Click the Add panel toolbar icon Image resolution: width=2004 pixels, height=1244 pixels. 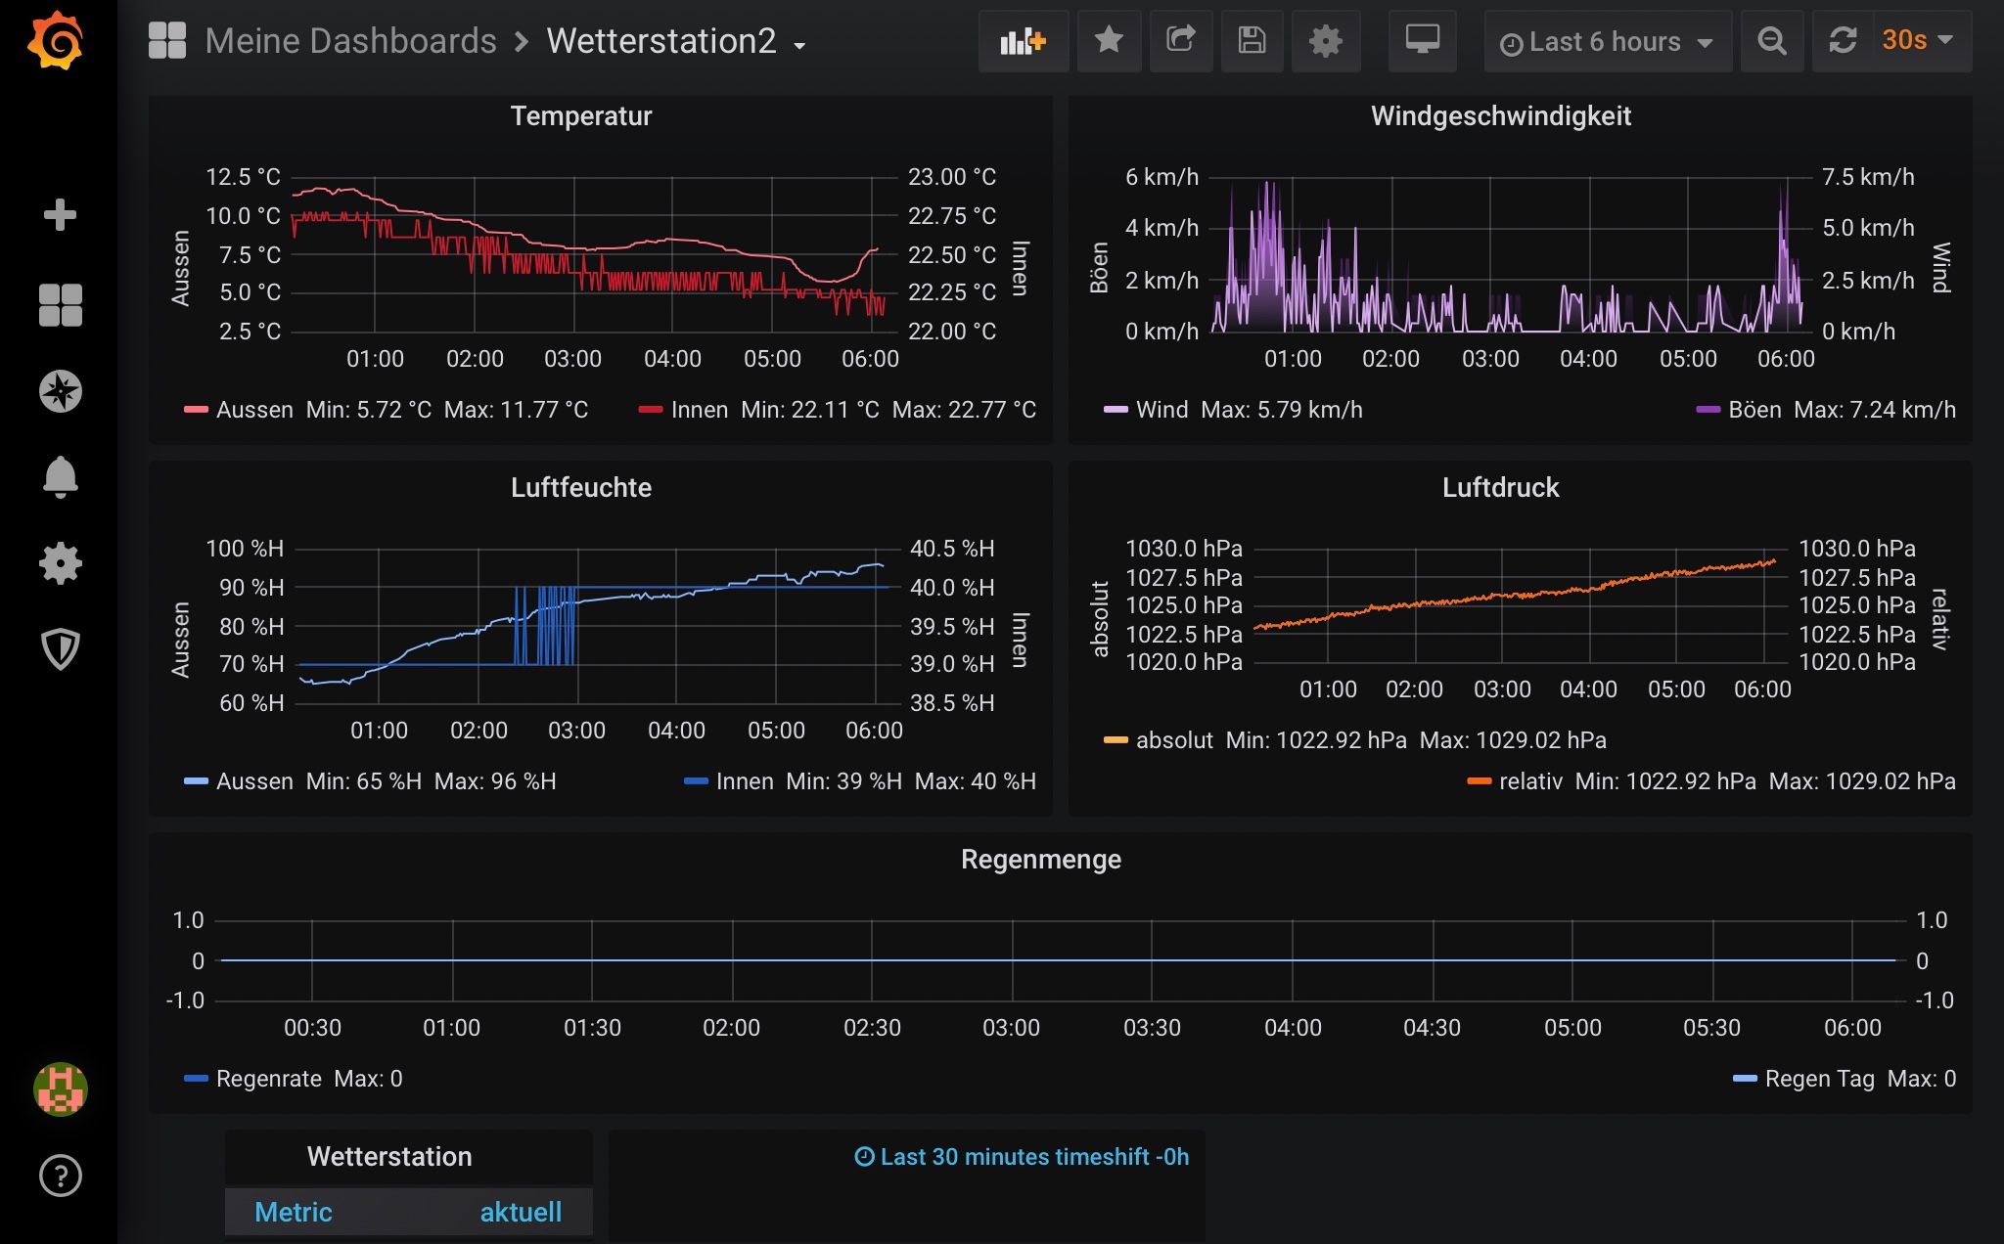1023,41
